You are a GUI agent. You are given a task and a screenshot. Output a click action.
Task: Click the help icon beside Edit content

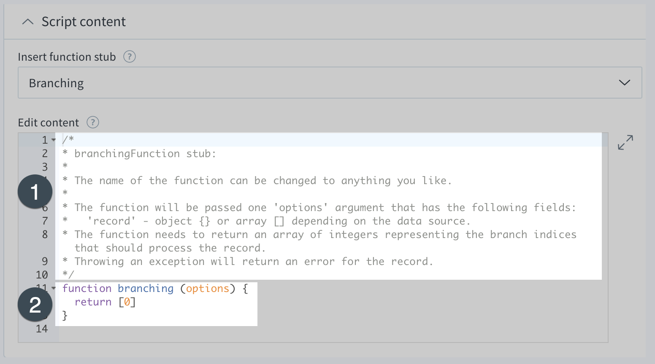tap(92, 122)
